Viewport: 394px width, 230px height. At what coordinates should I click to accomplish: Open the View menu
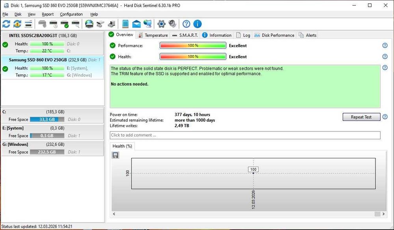point(32,14)
